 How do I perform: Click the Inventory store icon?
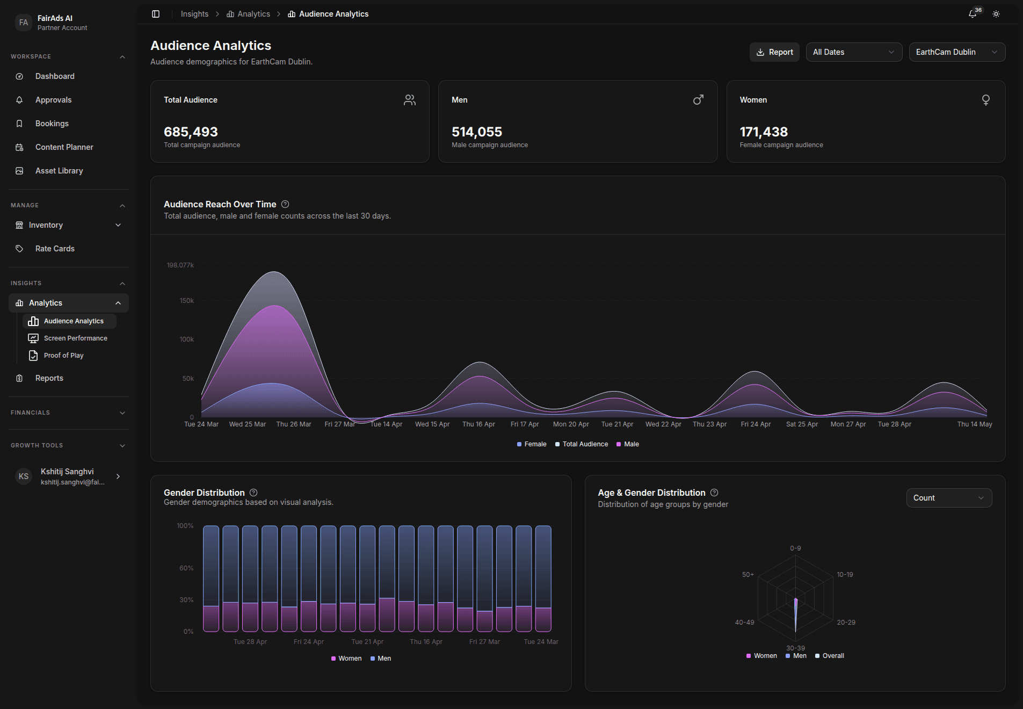coord(19,225)
